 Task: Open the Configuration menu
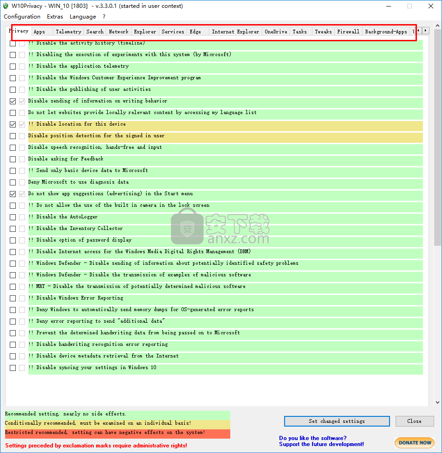(22, 17)
